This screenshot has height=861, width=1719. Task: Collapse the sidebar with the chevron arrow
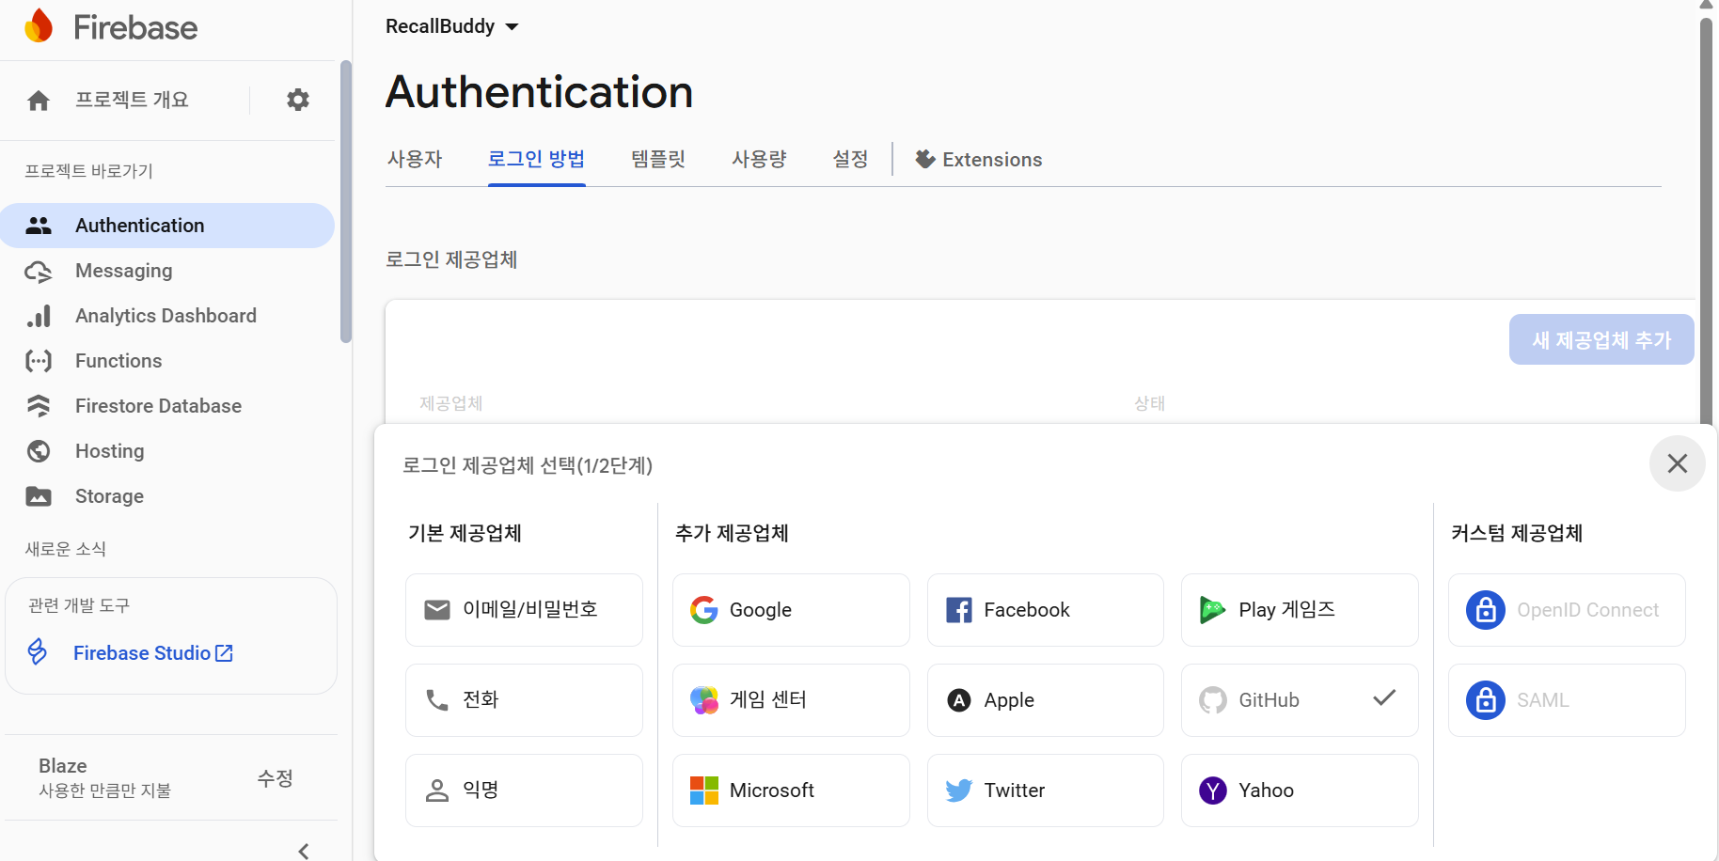point(303,851)
